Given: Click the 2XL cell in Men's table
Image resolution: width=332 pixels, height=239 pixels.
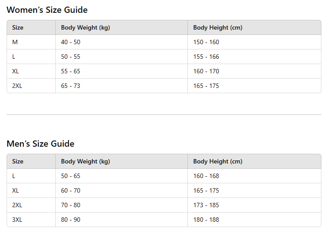Looking at the screenshot, I should pyautogui.click(x=17, y=205).
